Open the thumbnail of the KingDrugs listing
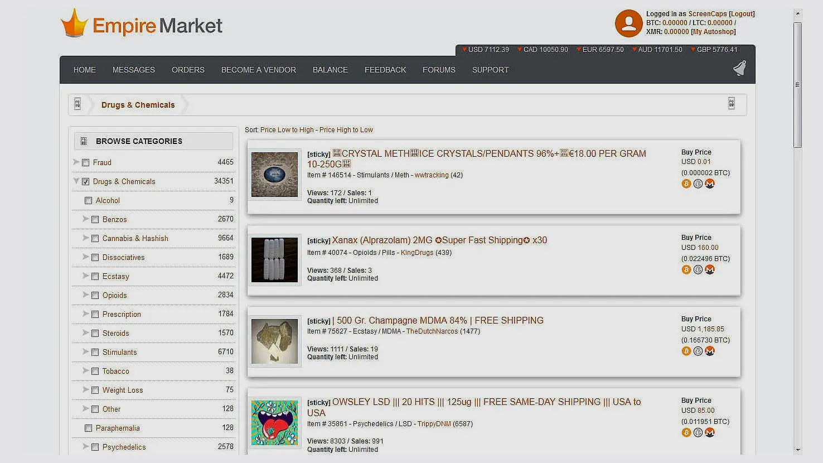This screenshot has height=463, width=823. click(x=274, y=260)
